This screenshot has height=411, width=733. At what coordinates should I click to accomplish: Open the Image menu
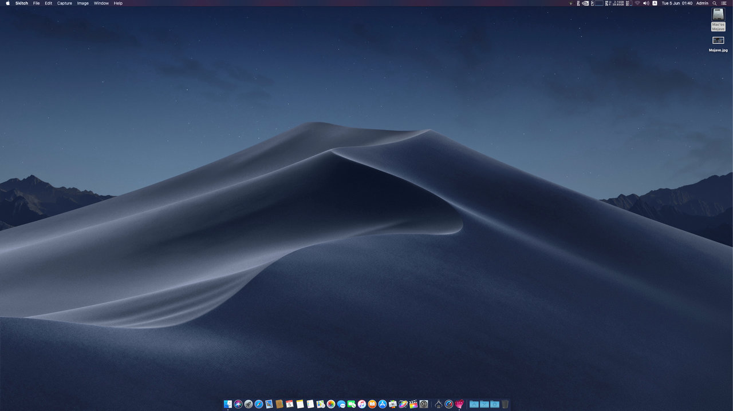[83, 3]
